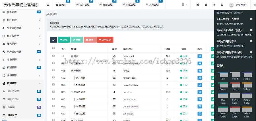Screen dimensions: 256x121
Task: Switch to the 栋数管理 top tab
Action: coord(108,5)
